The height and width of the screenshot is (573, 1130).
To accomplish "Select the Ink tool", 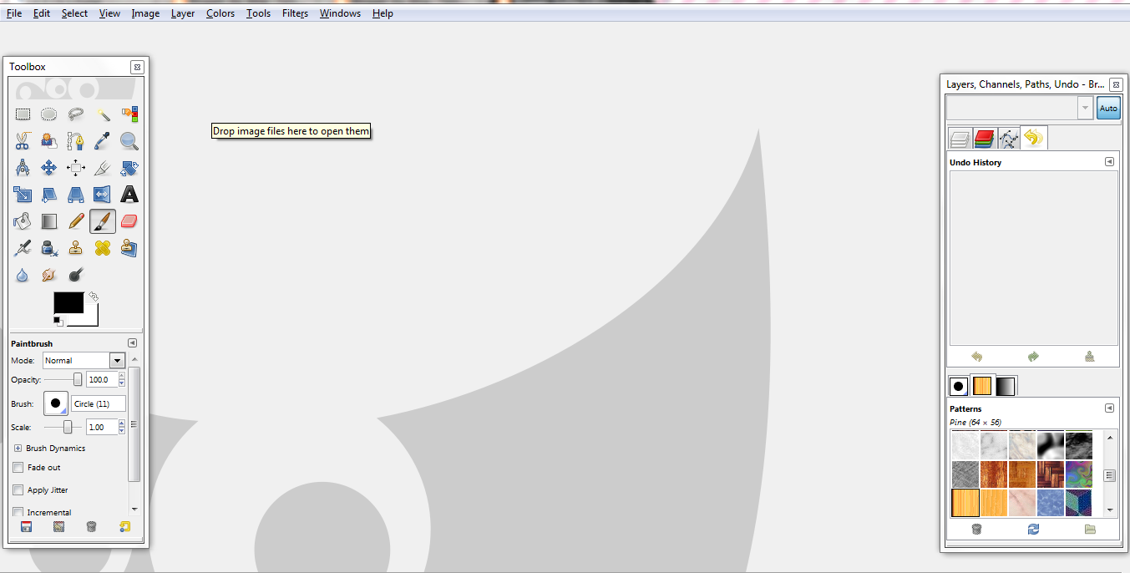I will pyautogui.click(x=49, y=248).
